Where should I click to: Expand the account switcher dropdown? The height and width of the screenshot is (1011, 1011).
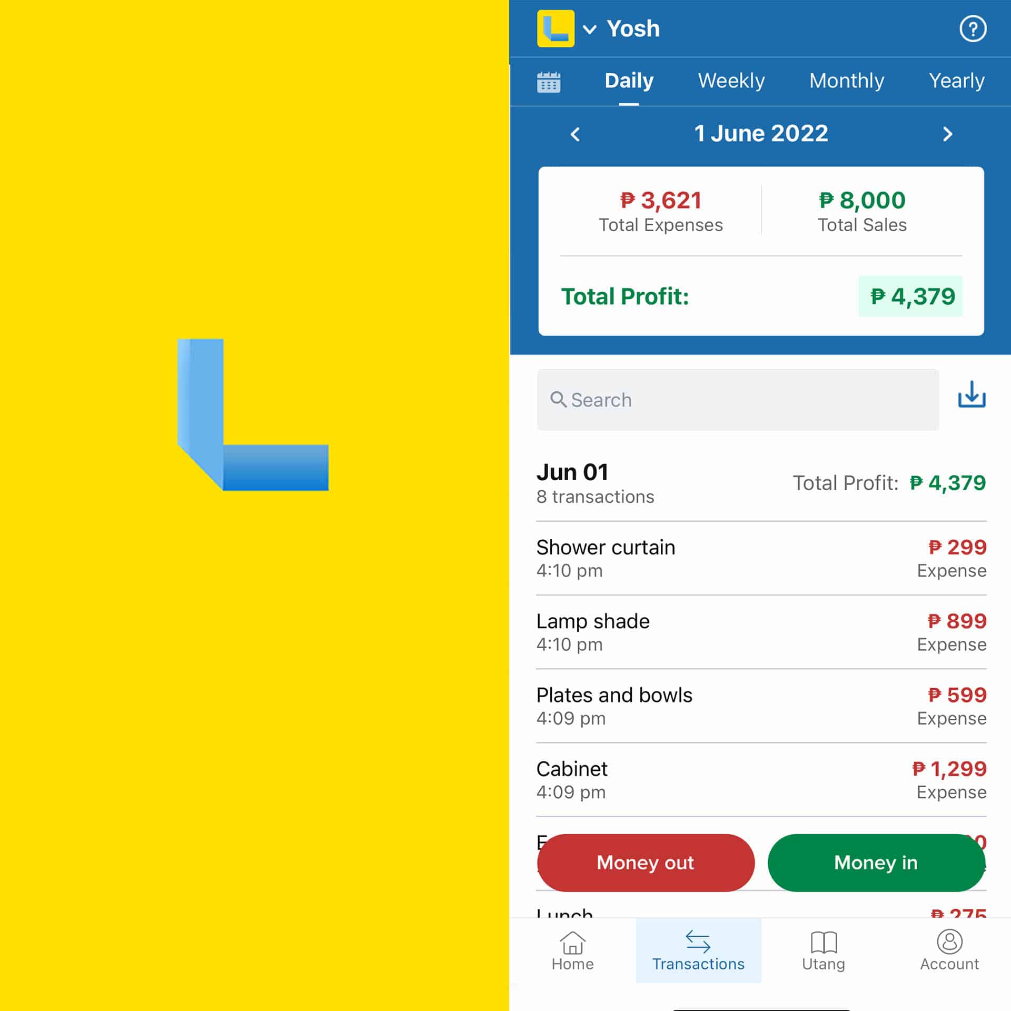click(x=590, y=29)
